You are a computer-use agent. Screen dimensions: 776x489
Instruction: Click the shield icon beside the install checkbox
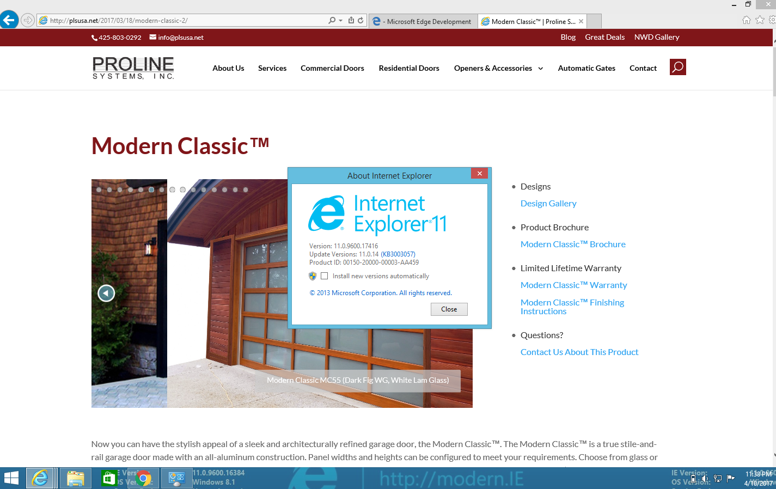coord(313,276)
